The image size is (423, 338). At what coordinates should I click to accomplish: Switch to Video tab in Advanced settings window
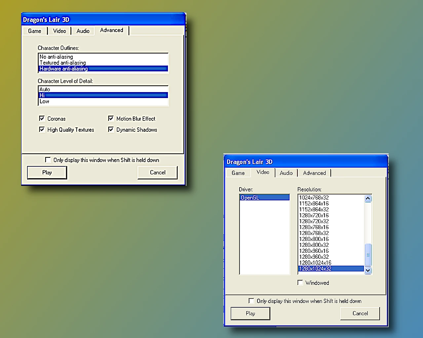coord(59,31)
